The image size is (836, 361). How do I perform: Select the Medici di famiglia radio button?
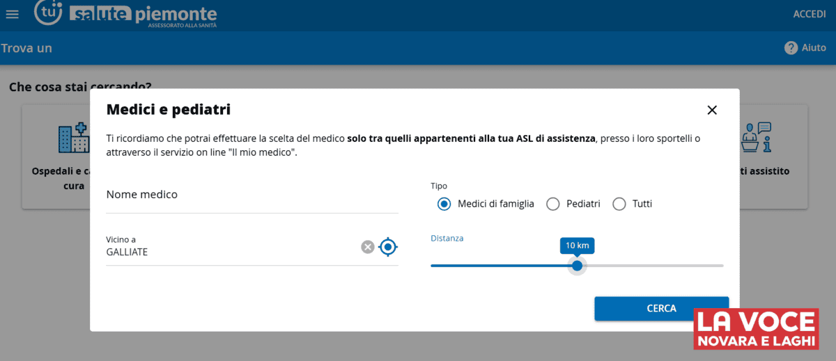click(444, 204)
